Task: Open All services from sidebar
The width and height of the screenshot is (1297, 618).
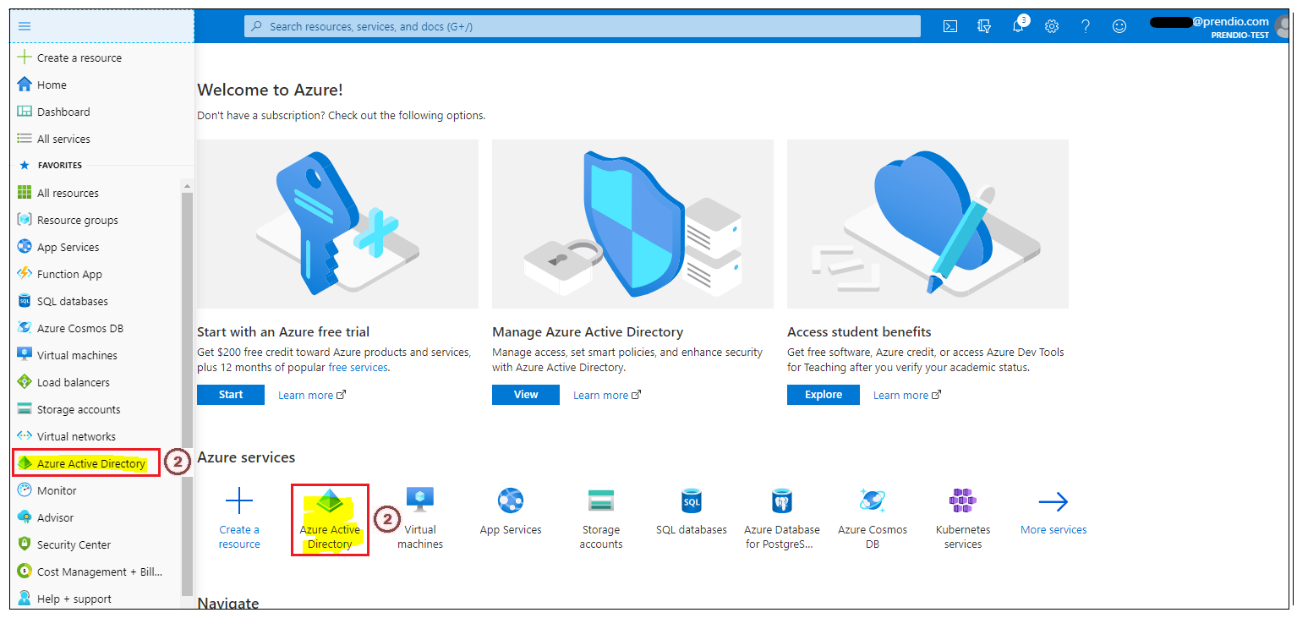Action: [63, 139]
